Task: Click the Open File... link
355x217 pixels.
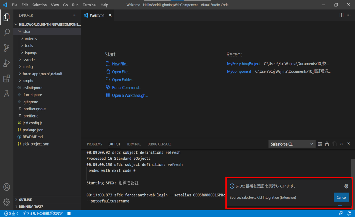Action: pos(121,72)
